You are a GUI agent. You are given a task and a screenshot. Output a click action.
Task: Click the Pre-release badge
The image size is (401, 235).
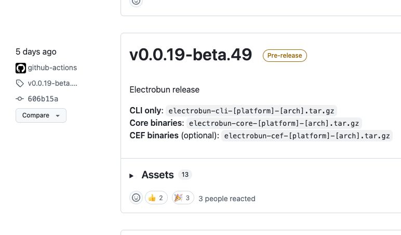tap(285, 56)
